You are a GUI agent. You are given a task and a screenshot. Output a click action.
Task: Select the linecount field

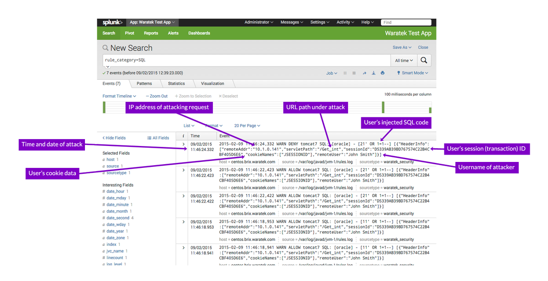click(115, 258)
